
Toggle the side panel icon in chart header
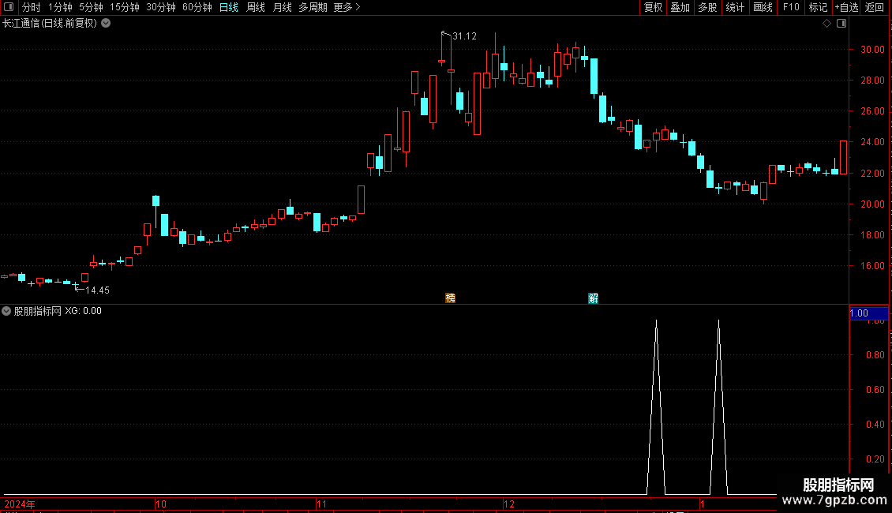841,24
